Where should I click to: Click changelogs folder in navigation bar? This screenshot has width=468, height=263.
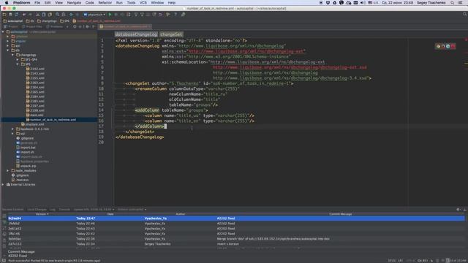[47, 21]
